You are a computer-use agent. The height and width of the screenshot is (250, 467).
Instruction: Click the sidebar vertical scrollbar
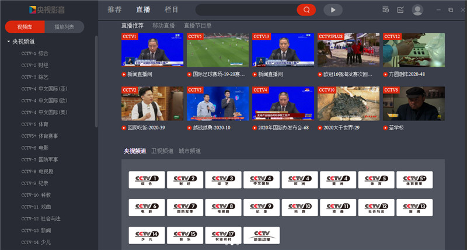click(96, 82)
